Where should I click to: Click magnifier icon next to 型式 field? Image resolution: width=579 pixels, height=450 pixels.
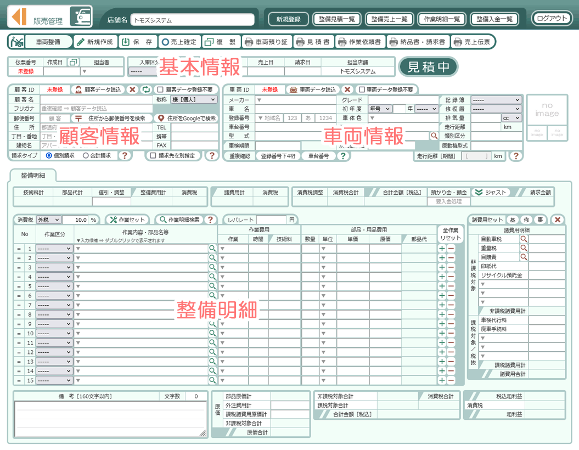pos(434,136)
